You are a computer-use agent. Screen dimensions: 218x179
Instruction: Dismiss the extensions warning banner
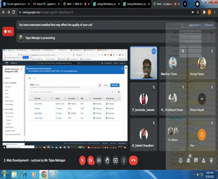coord(209,25)
